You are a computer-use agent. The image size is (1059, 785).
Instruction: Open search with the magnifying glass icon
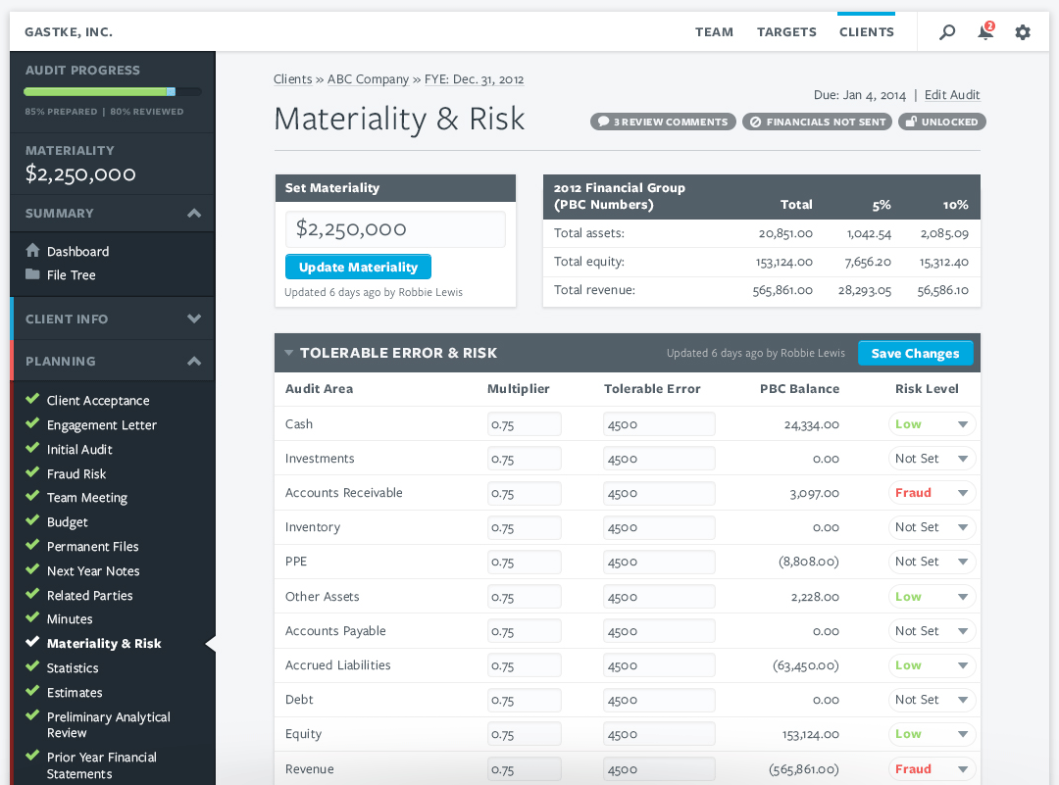click(x=946, y=31)
